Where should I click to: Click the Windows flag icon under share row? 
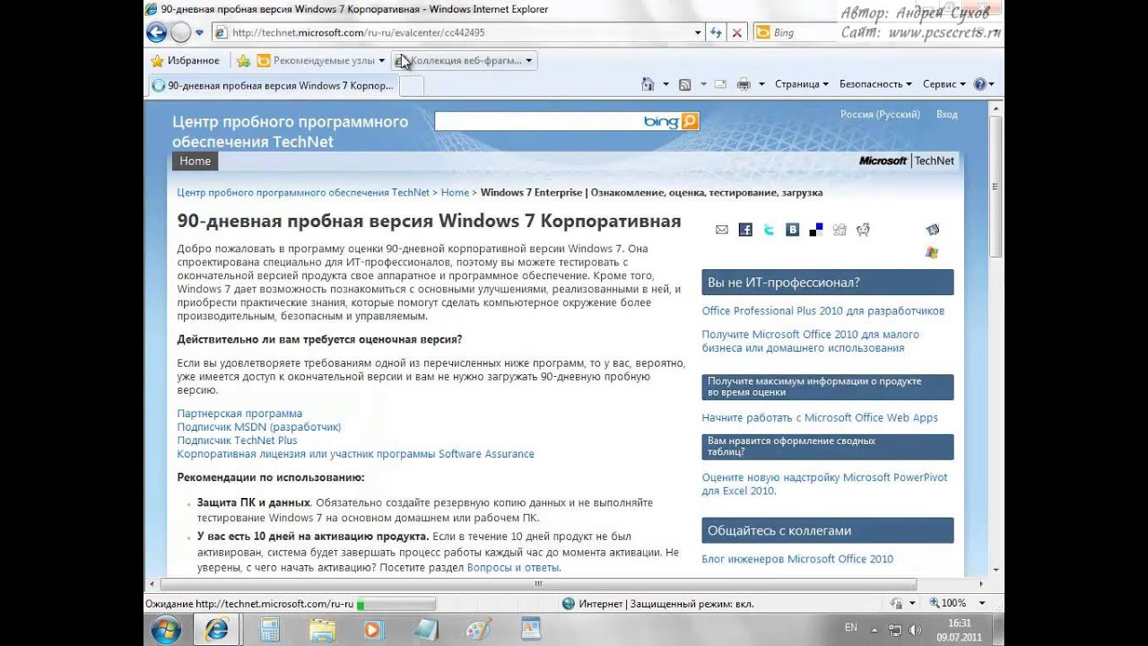pyautogui.click(x=932, y=252)
